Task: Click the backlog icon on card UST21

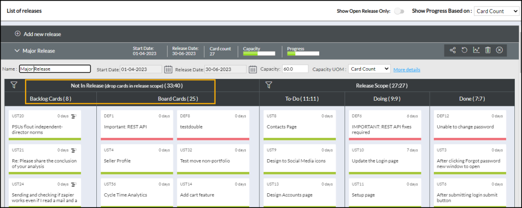Action: [74, 150]
